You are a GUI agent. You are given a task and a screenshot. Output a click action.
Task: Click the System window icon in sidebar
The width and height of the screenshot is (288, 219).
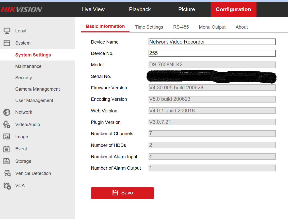(x=7, y=43)
